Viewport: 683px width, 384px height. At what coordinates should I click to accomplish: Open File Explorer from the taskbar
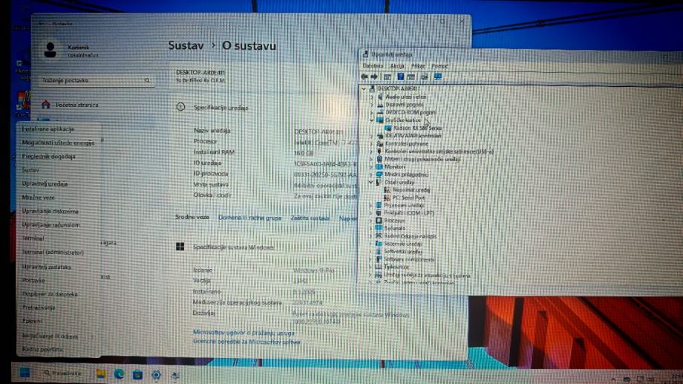click(x=101, y=374)
